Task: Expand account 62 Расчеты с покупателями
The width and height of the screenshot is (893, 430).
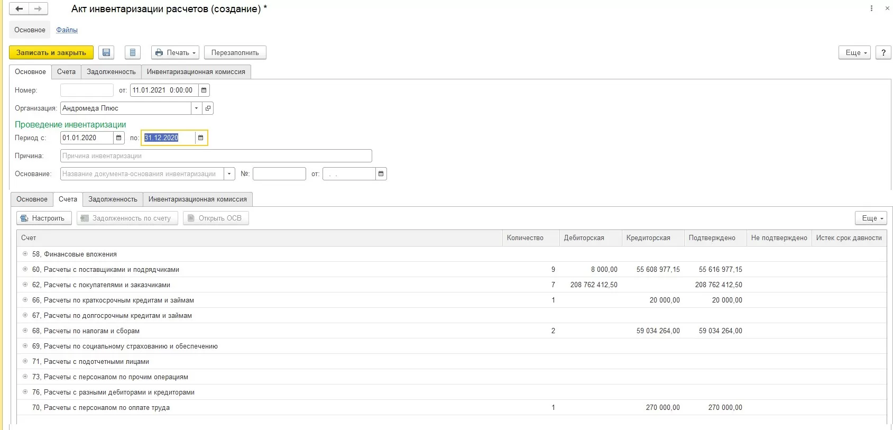Action: pos(25,285)
